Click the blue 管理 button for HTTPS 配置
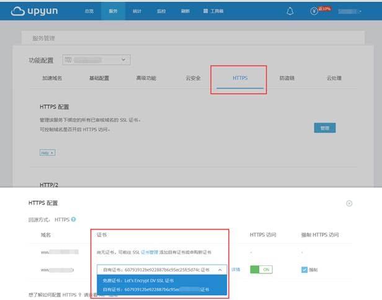The height and width of the screenshot is (300, 382). pyautogui.click(x=325, y=128)
